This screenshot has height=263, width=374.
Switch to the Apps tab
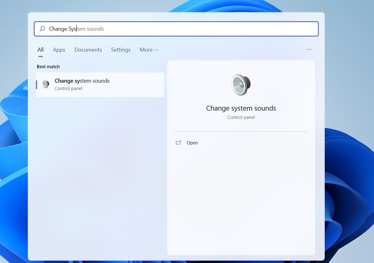click(x=59, y=49)
